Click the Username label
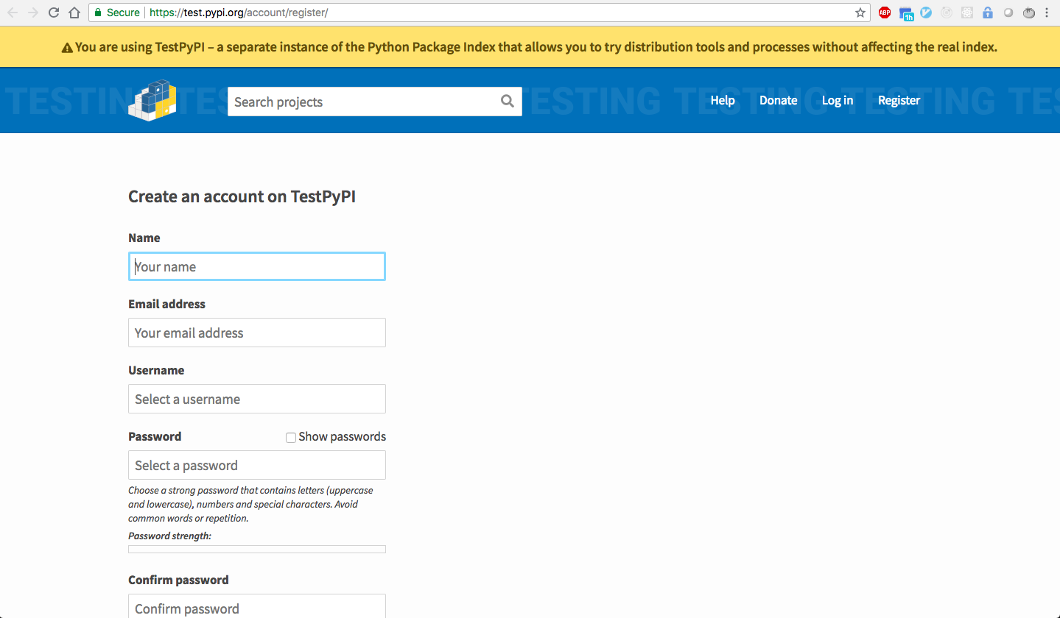1060x618 pixels. [x=156, y=370]
